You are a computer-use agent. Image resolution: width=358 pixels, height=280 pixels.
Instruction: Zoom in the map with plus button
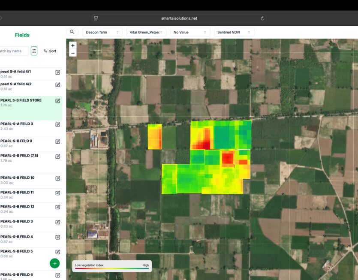pos(73,45)
